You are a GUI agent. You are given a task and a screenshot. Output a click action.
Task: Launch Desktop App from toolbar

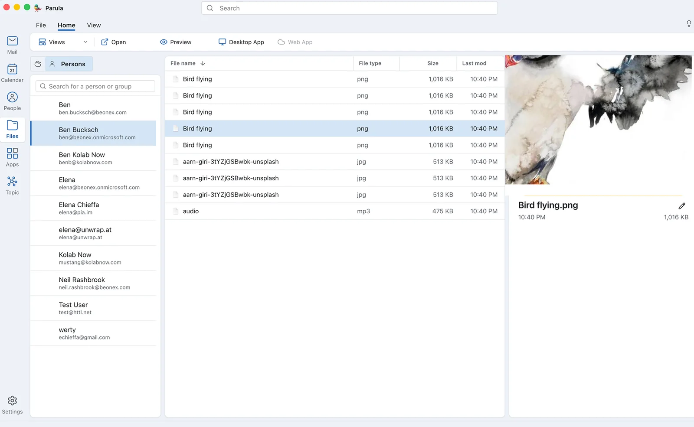(241, 42)
